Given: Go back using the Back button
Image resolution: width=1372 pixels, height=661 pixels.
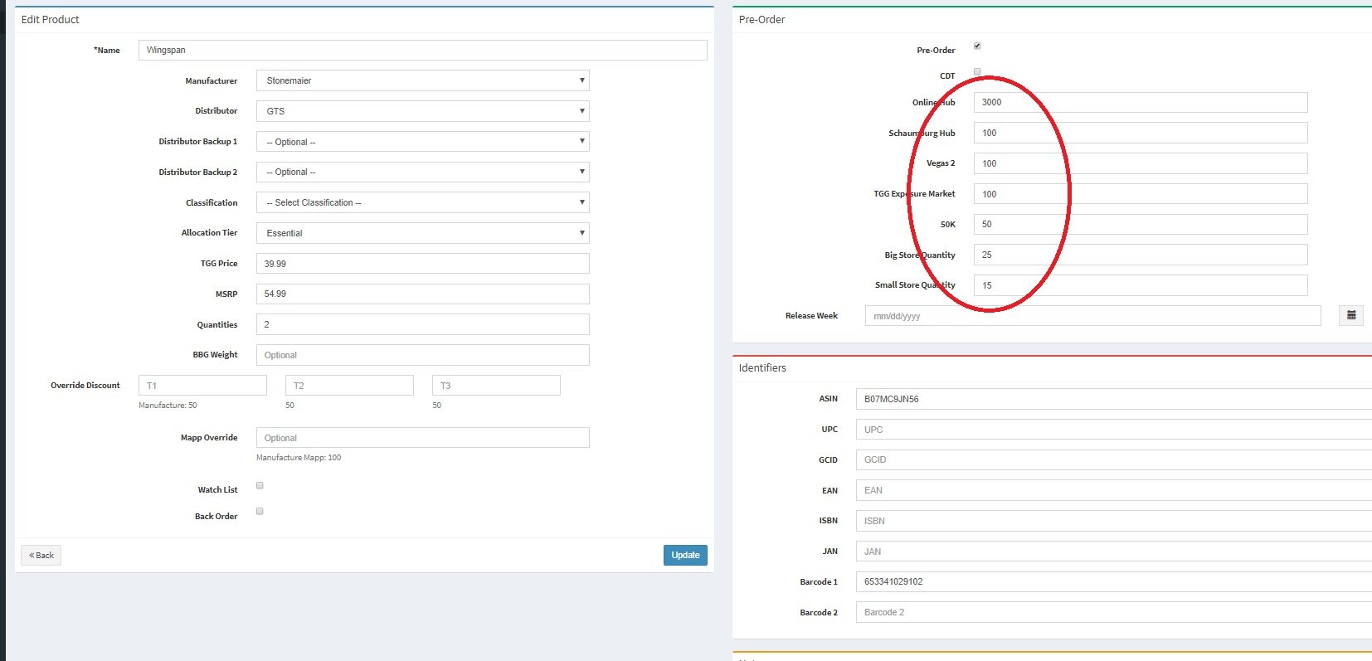Looking at the screenshot, I should (x=41, y=556).
